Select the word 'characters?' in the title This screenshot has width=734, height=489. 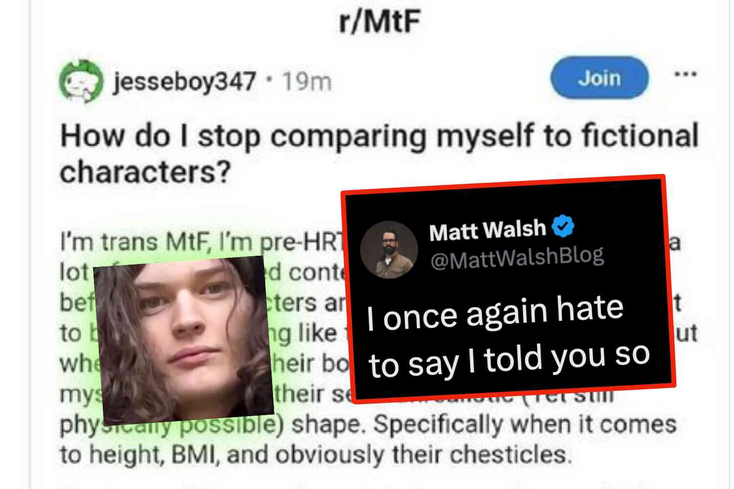point(145,172)
